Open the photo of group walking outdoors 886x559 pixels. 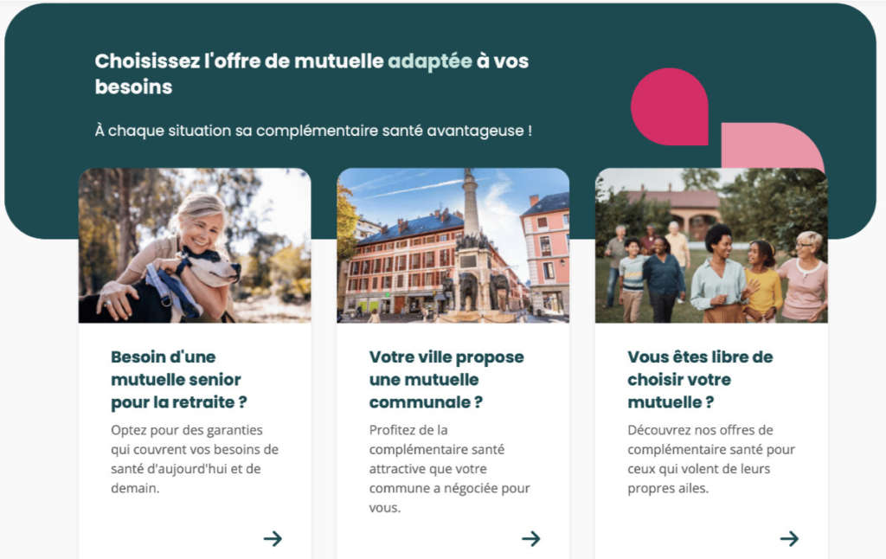(711, 245)
